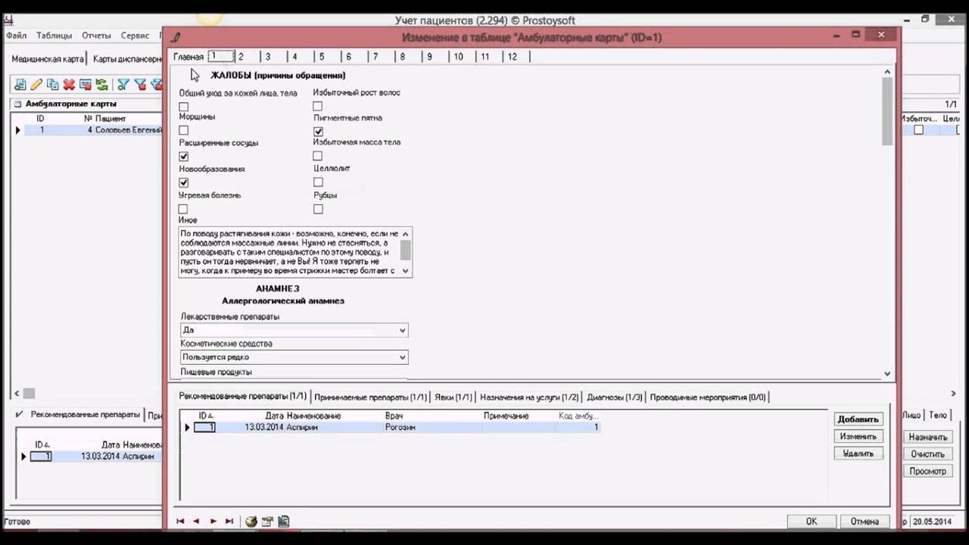Click form scrollbar down arrow
The height and width of the screenshot is (545, 969).
887,374
